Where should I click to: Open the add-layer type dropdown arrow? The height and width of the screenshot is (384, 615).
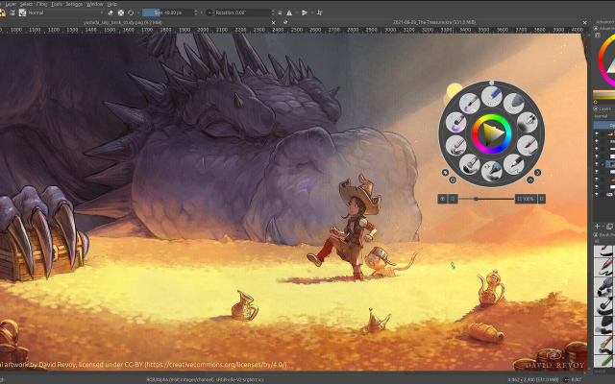603,227
